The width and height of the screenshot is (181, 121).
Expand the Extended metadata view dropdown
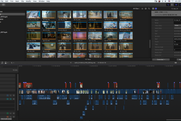click(x=161, y=59)
